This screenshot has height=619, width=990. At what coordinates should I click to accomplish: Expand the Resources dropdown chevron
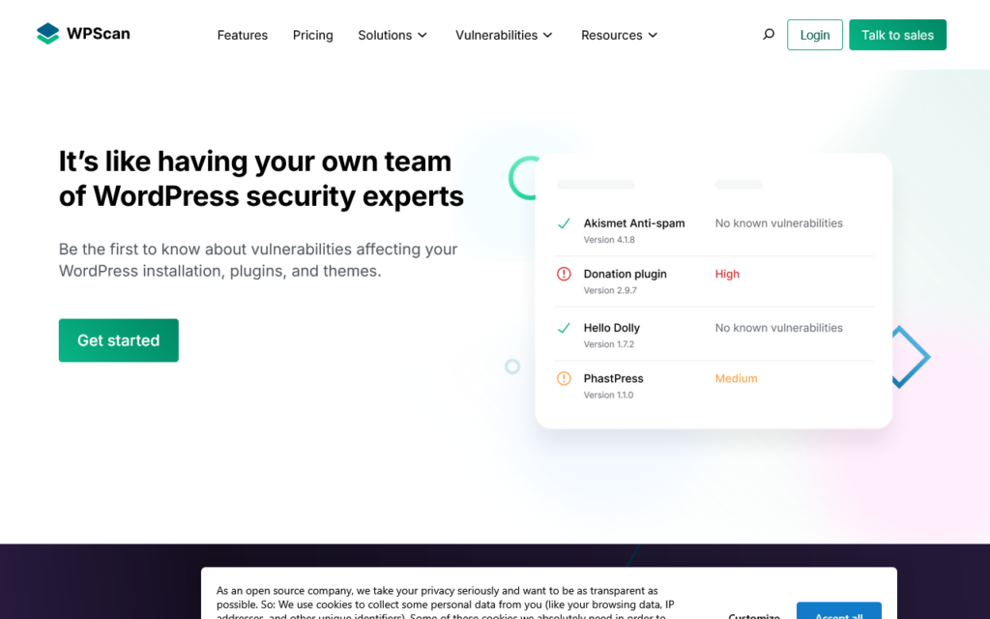pyautogui.click(x=653, y=36)
